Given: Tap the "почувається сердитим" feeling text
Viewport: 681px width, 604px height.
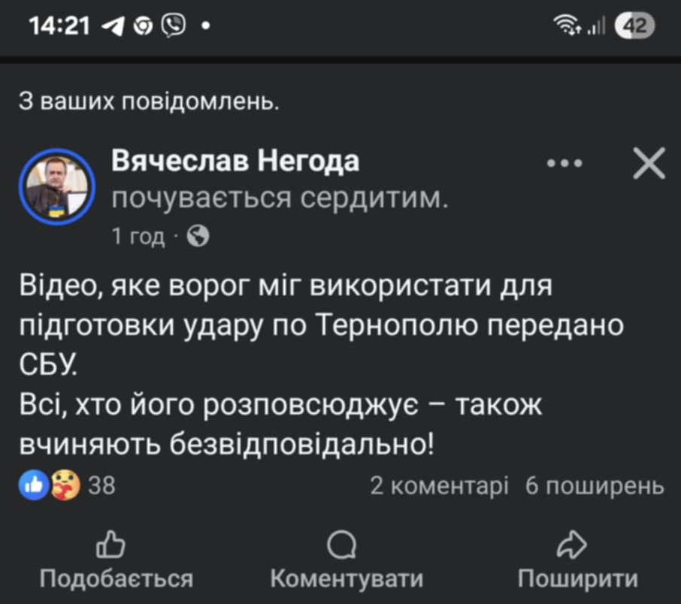Looking at the screenshot, I should (x=280, y=198).
